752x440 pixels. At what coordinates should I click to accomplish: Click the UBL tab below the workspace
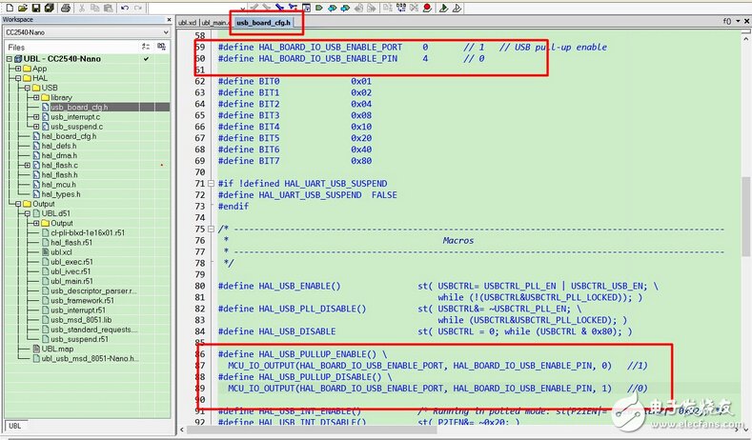(15, 426)
